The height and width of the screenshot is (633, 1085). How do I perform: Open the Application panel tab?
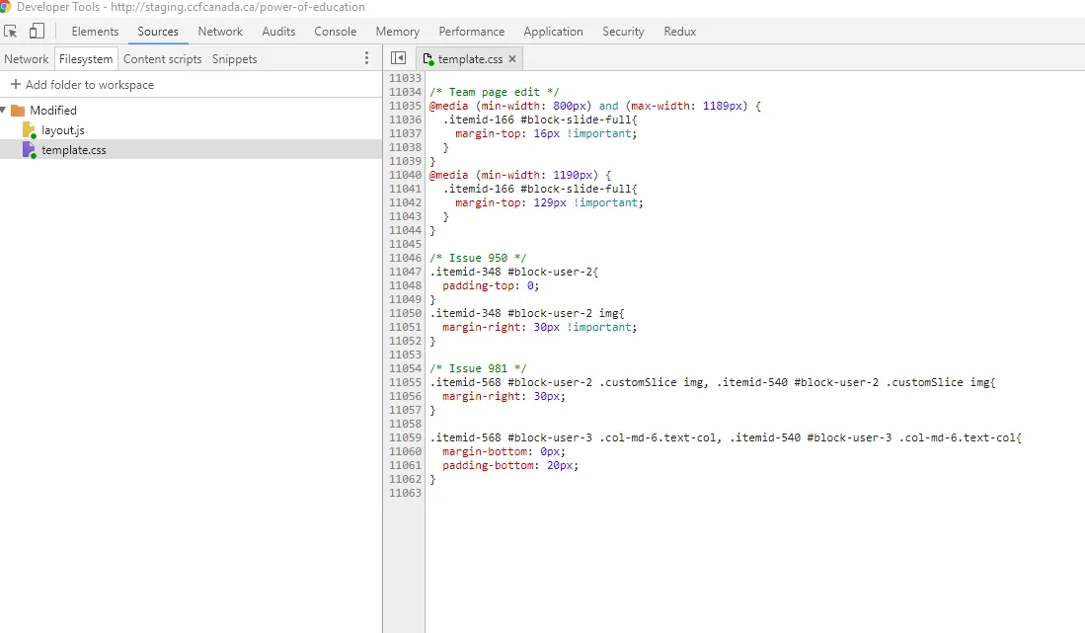point(553,32)
